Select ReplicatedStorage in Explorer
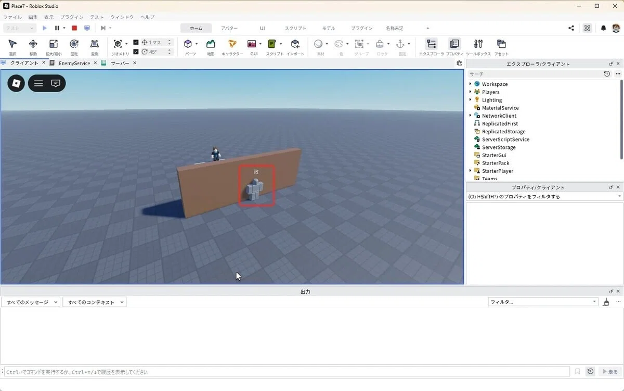Viewport: 624px width, 391px height. [x=503, y=132]
